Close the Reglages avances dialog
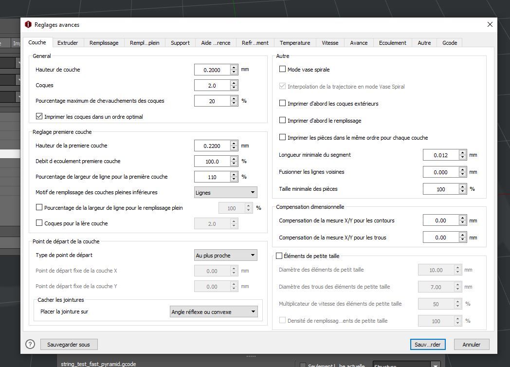Viewport: 510px width, 367px height. 490,24
